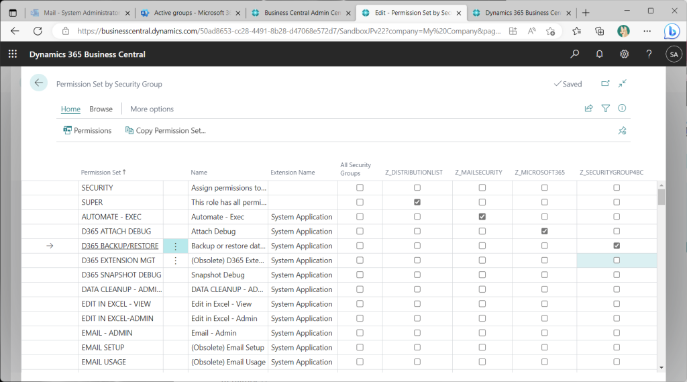Expand More options in the action bar
The width and height of the screenshot is (687, 382).
pos(152,109)
